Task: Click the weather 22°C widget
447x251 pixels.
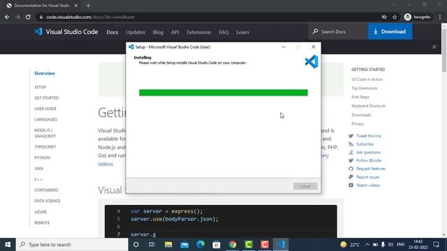Action: [x=350, y=245]
